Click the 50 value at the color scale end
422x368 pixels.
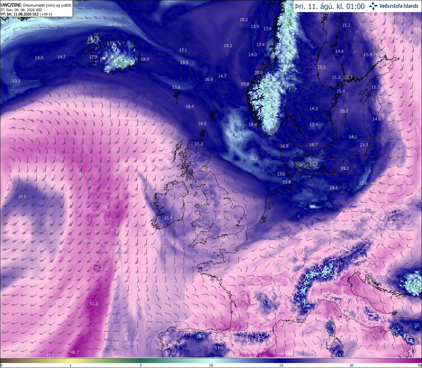tap(419, 365)
